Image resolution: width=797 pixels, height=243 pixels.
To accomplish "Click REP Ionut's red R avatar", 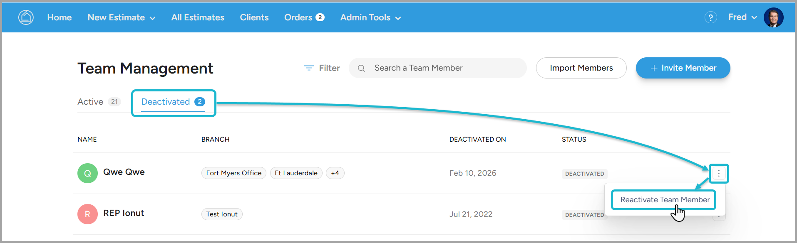I will [x=87, y=214].
